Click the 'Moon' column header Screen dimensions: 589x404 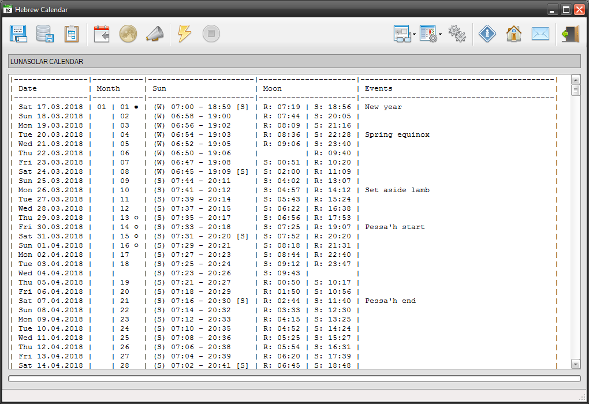[x=273, y=89]
